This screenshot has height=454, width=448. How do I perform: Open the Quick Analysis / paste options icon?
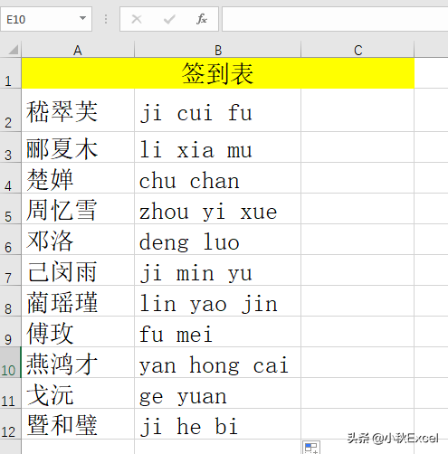[x=311, y=448]
